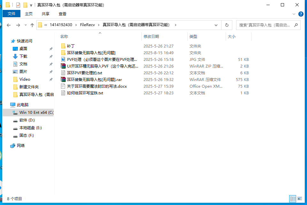Viewport: 307px width, 205px height.
Task: Click the up arrow to go to FileRecv
Action: [x=32, y=25]
